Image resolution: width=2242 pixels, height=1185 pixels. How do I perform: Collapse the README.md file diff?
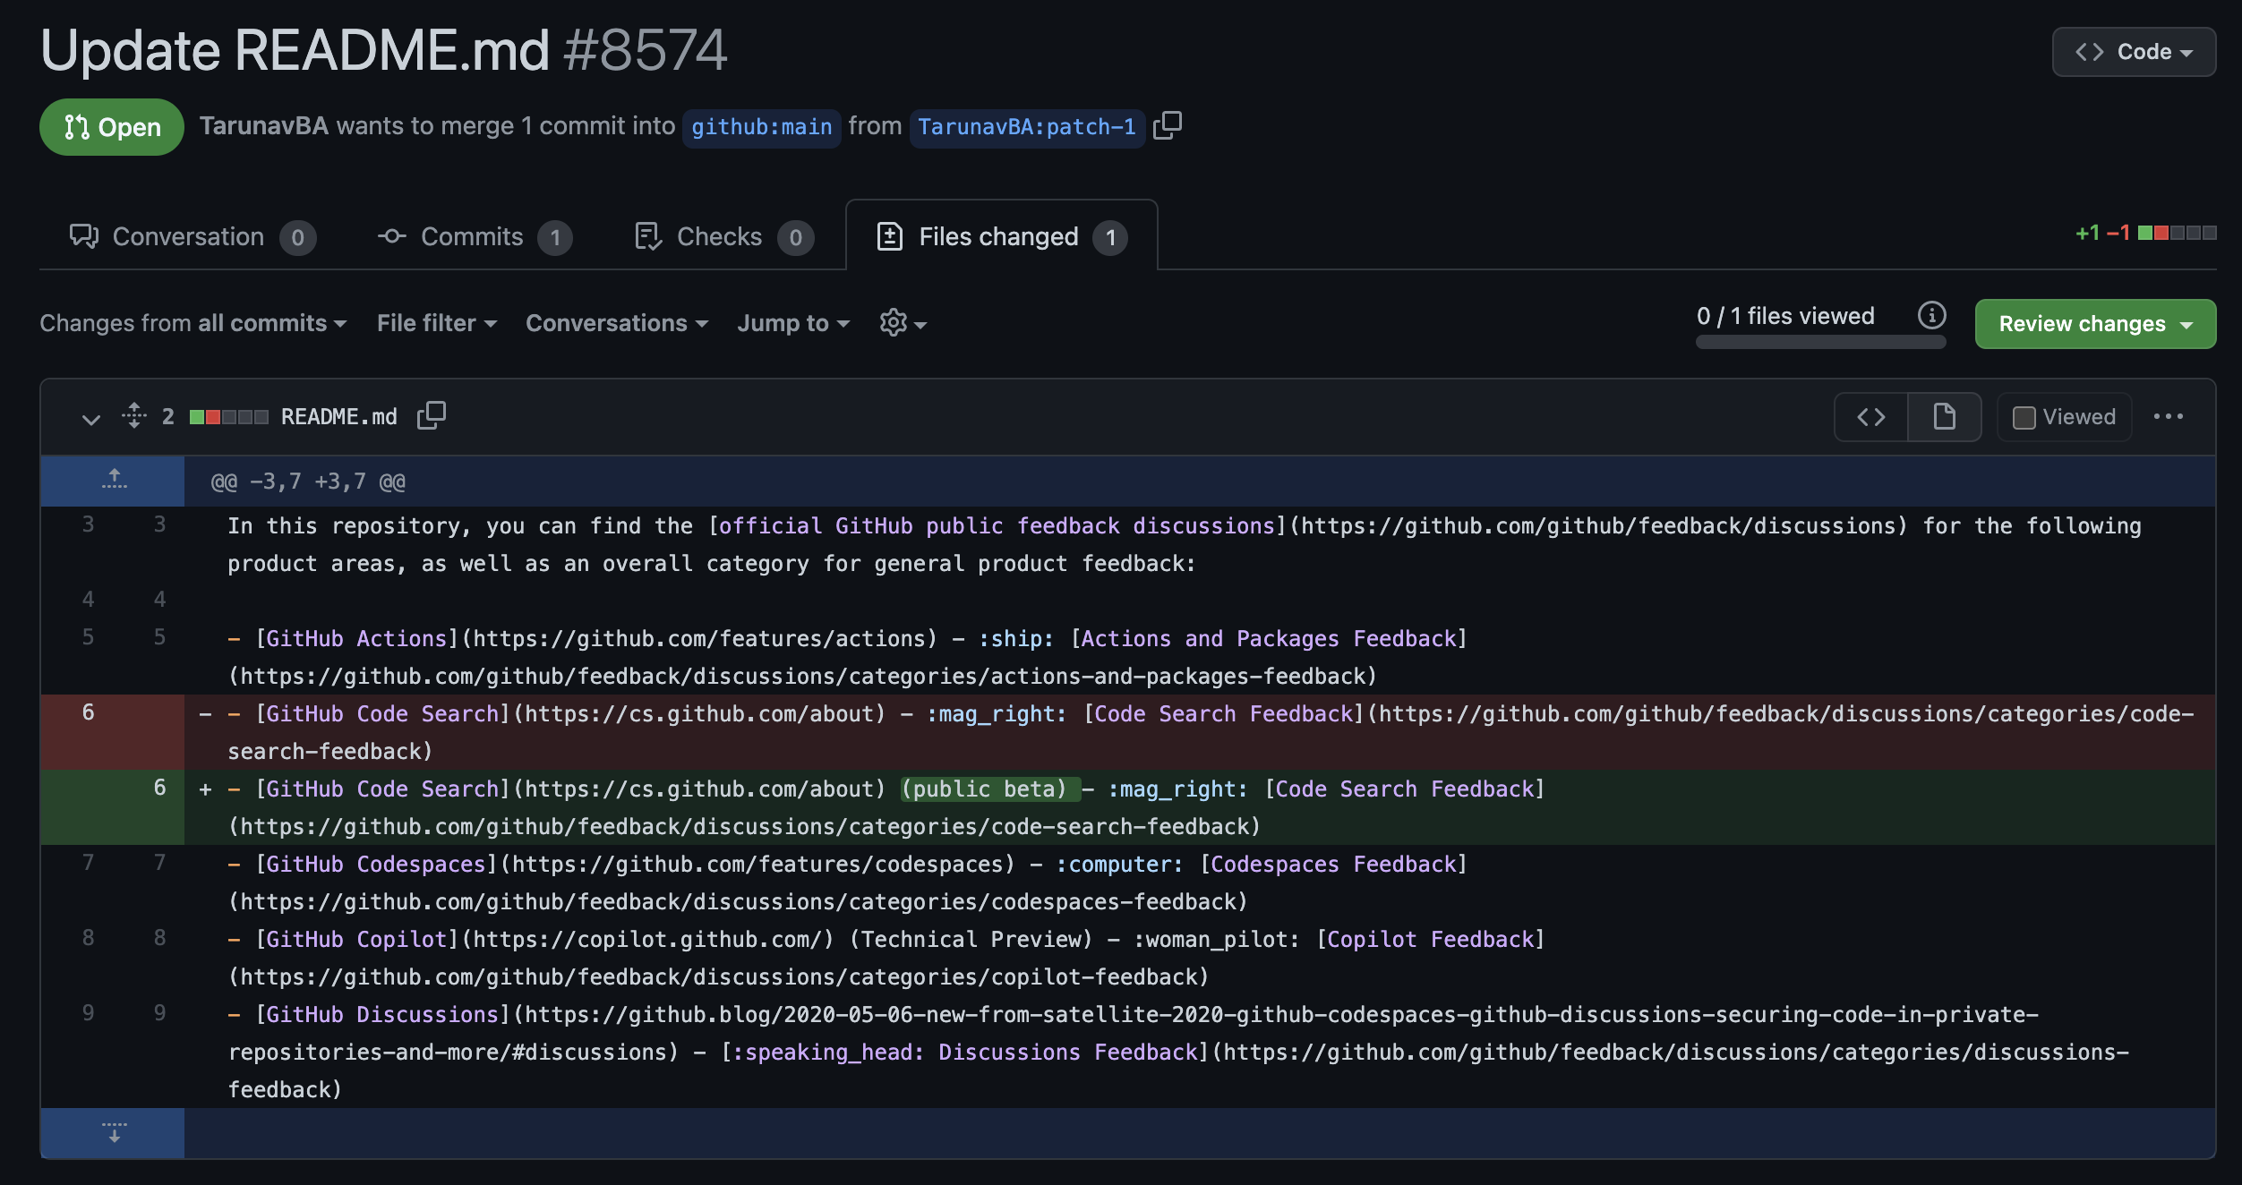[90, 418]
